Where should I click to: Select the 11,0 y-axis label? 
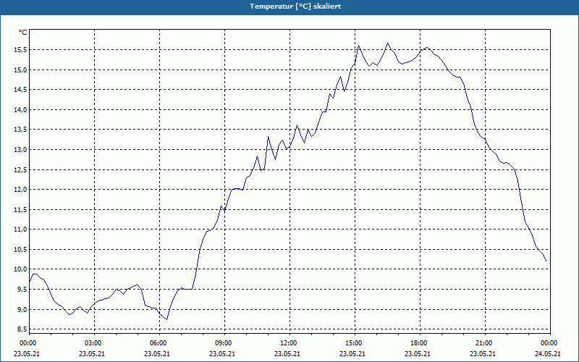coord(20,230)
